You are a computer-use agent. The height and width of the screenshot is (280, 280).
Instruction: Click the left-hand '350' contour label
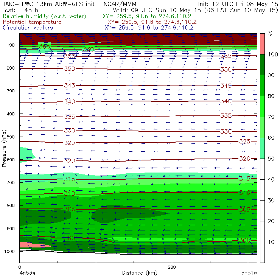click(70, 69)
